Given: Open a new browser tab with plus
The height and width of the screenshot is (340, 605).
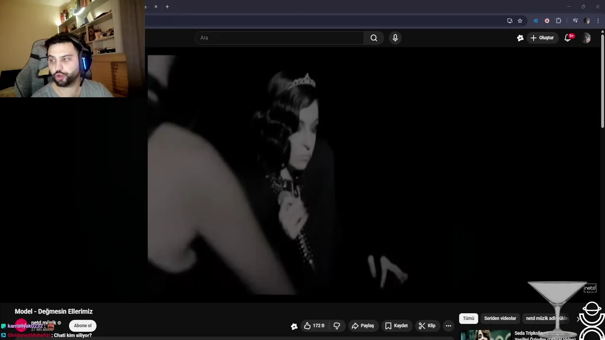Looking at the screenshot, I should [x=167, y=7].
